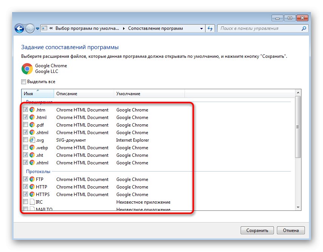This screenshot has width=323, height=252.
Task: Open the recent pages dropdown arrow
Action: tap(37, 29)
